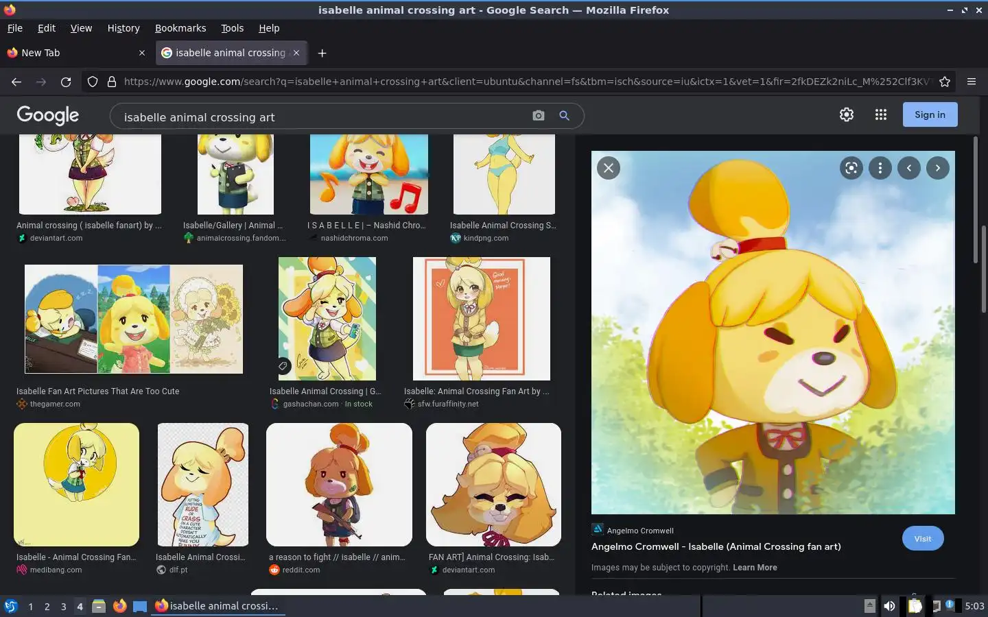Click the Google logo

coord(48,115)
